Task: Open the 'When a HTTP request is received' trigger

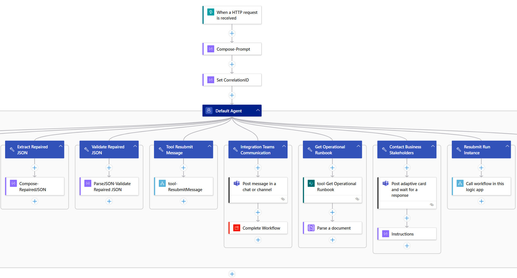Action: coord(232,15)
